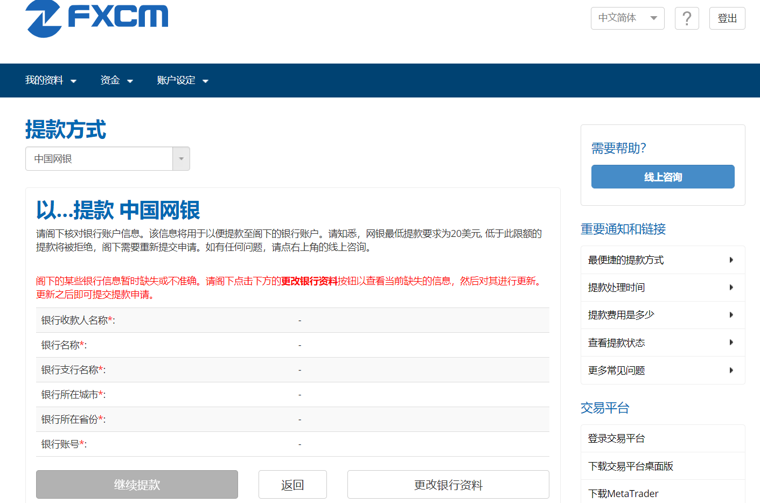Open 提款处理时间 link
The image size is (760, 503).
(663, 288)
